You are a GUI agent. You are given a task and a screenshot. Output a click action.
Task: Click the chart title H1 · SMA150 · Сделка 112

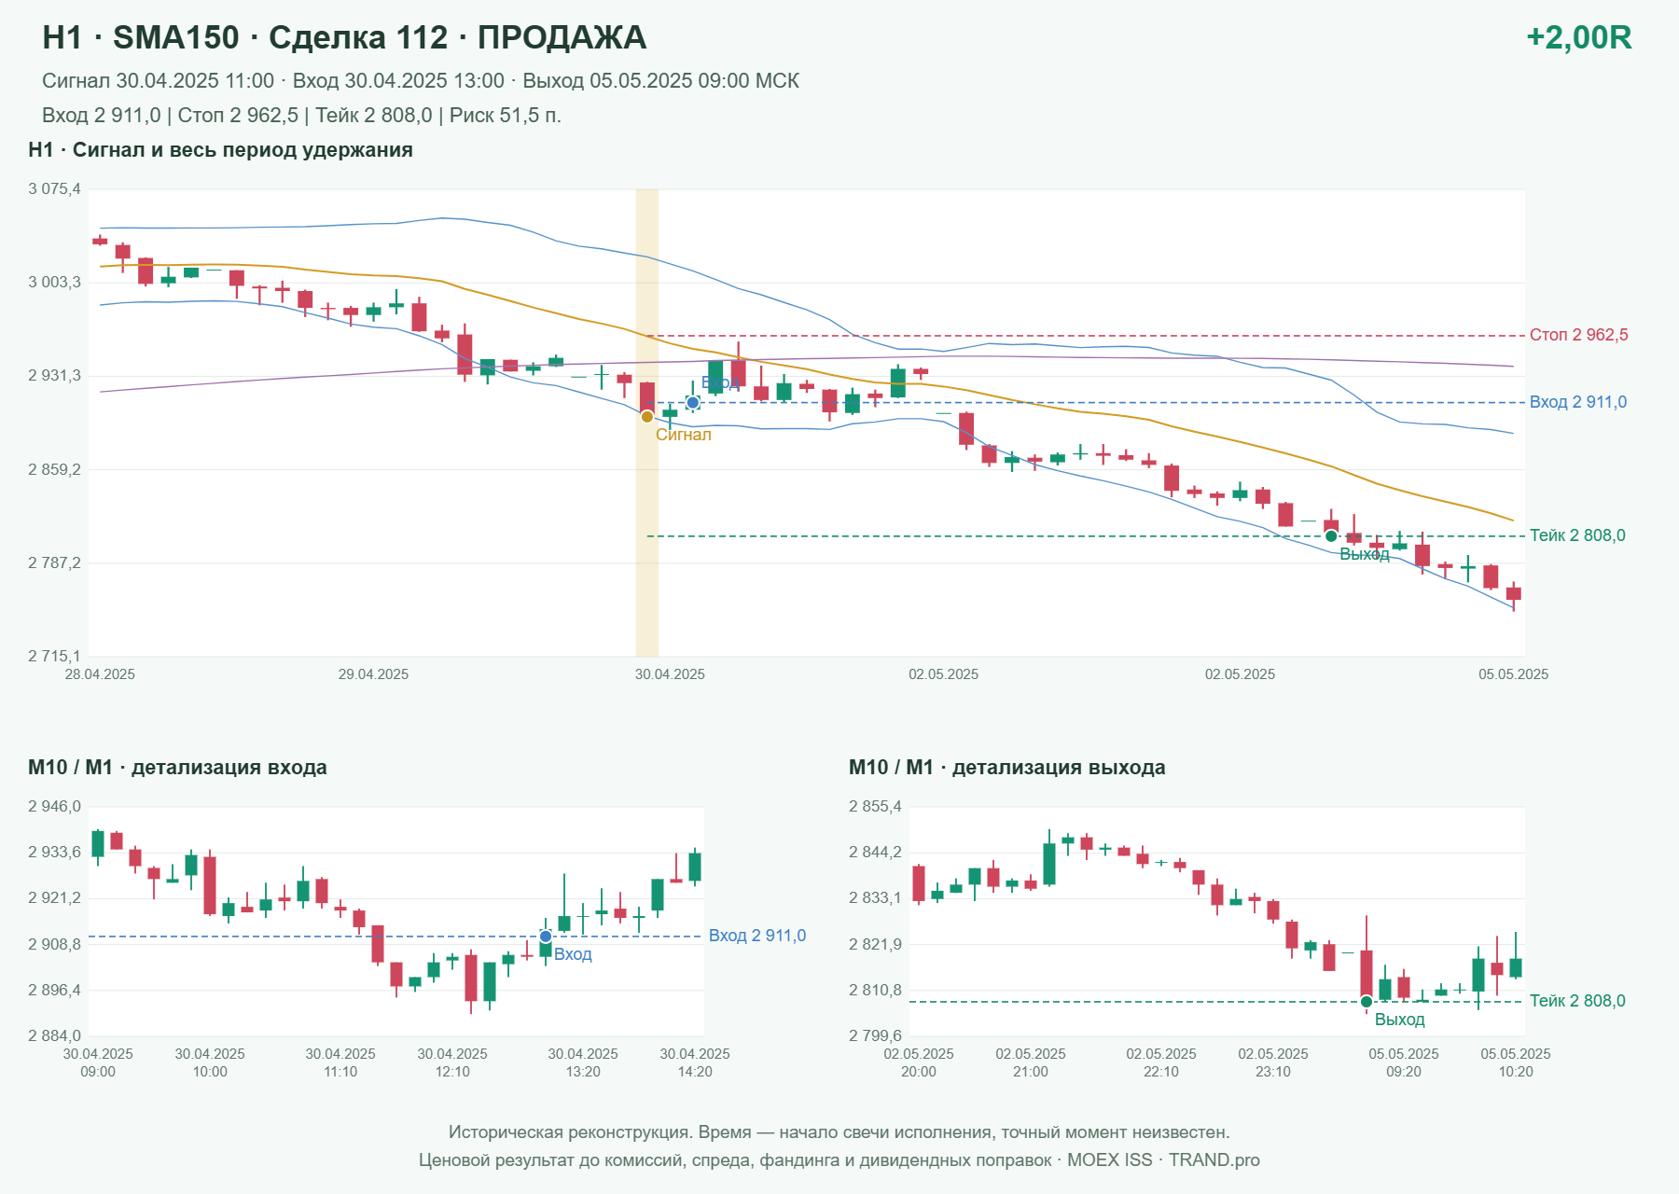344,37
